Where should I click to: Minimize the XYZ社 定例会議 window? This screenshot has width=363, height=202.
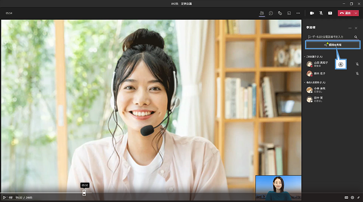(x=344, y=4)
